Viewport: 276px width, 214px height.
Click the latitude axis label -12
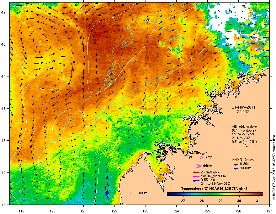coord(3,12)
